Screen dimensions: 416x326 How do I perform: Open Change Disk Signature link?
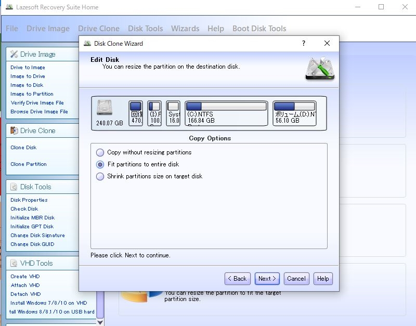tap(37, 236)
